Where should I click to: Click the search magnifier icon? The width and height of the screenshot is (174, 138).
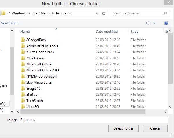click(165, 13)
